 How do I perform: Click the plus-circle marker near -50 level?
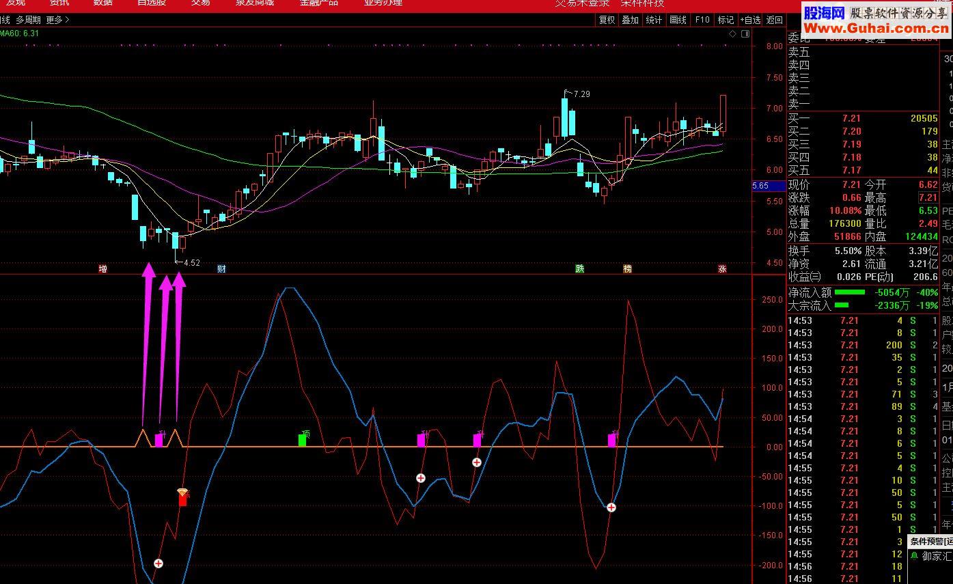tap(421, 478)
